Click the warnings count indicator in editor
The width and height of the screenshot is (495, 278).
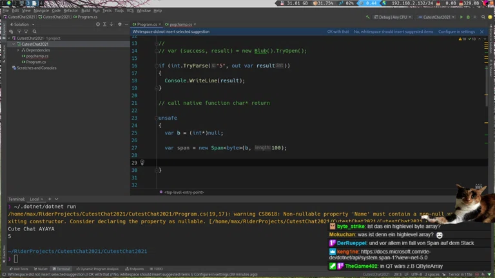463,39
